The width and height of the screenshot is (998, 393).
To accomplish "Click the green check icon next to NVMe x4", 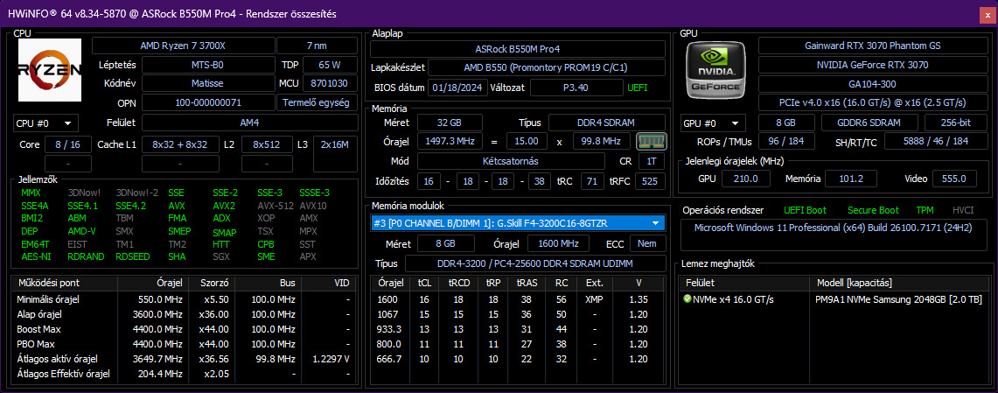I will [x=687, y=298].
